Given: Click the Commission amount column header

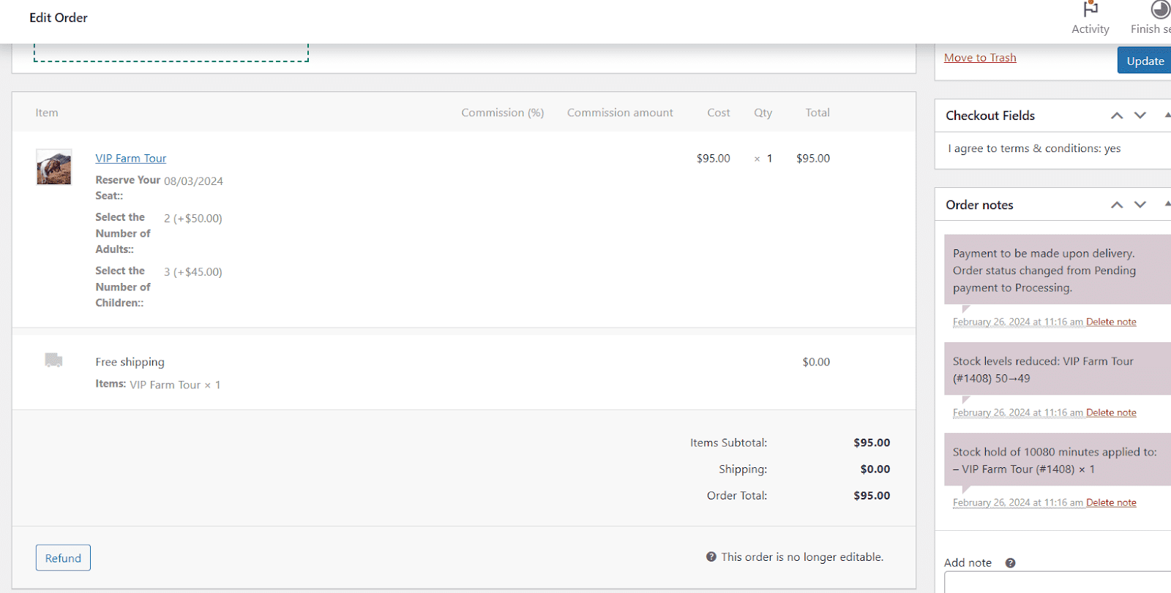Looking at the screenshot, I should point(620,113).
